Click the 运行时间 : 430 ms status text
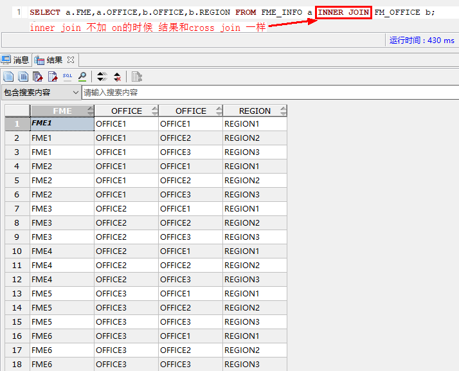Viewport: 459px width, 371px height. pyautogui.click(x=422, y=40)
